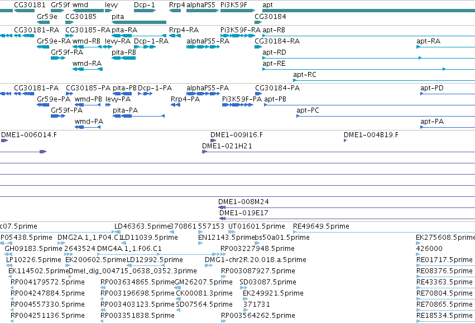Click the GH09183.5prime EST label
The width and height of the screenshot is (475, 324).
[x=33, y=249]
